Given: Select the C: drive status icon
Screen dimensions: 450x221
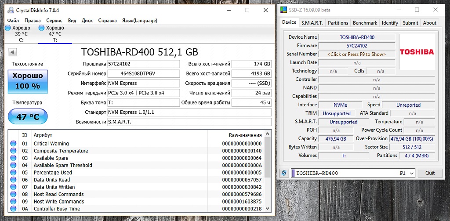Looking at the screenshot, I should [7, 28].
